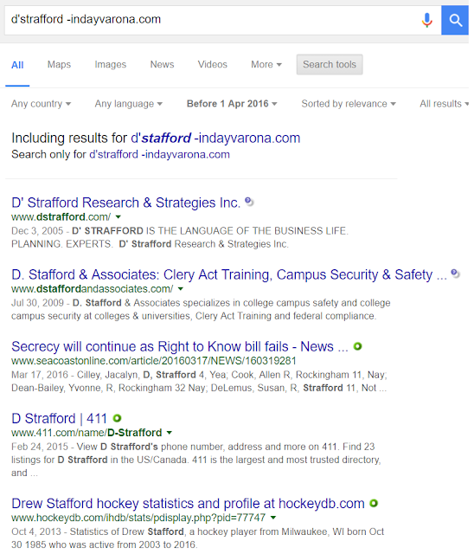The image size is (474, 554).
Task: Open the Sorted by relevance dropdown
Action: (x=349, y=104)
